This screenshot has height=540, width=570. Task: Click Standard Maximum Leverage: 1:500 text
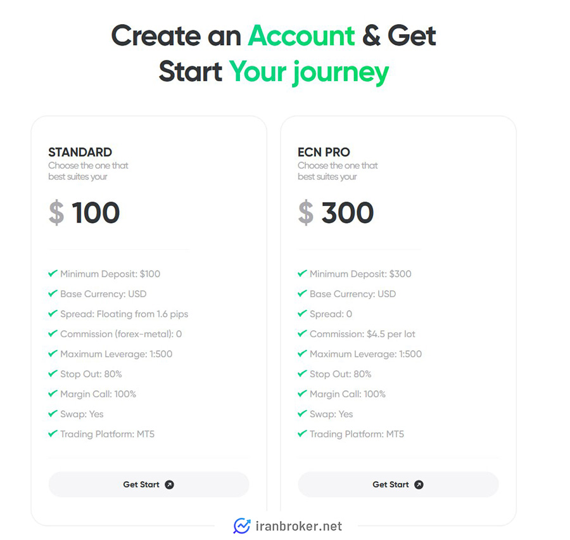tap(117, 354)
